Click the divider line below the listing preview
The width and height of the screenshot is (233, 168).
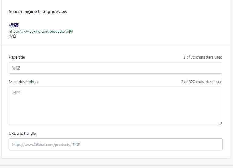pos(115,46)
